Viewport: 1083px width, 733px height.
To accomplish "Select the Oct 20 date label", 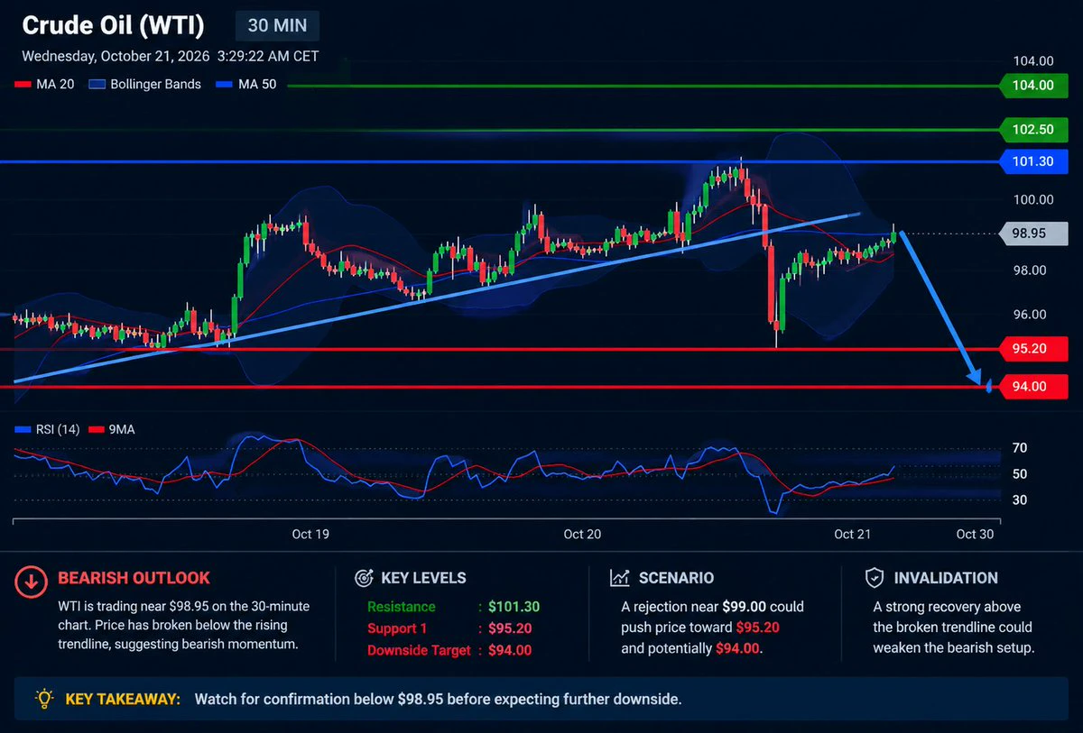I will [582, 535].
